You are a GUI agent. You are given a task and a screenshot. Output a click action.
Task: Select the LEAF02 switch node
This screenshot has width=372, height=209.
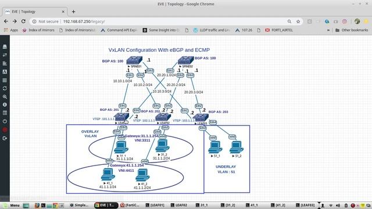(x=163, y=117)
